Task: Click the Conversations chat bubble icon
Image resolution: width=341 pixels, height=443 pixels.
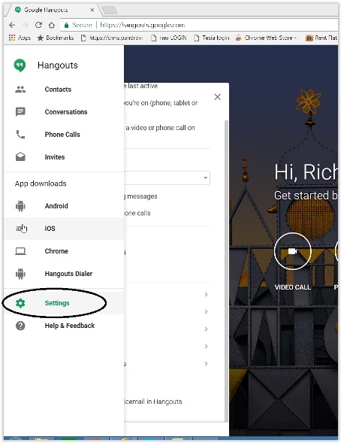Action: [x=20, y=112]
